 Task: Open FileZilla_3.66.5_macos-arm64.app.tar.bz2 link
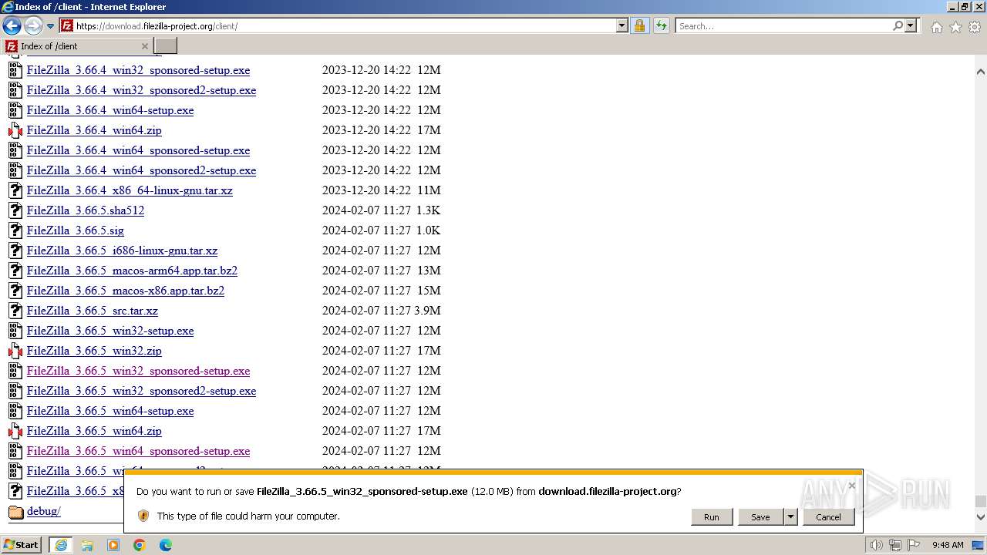[132, 271]
